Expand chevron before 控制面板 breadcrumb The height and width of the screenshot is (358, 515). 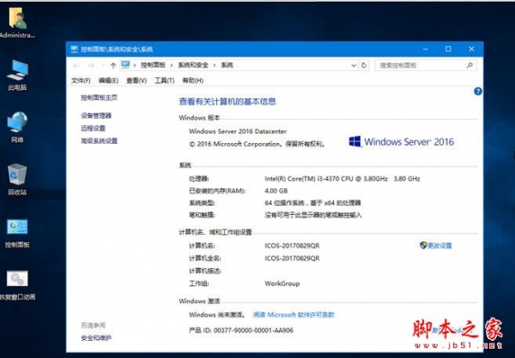(135, 65)
